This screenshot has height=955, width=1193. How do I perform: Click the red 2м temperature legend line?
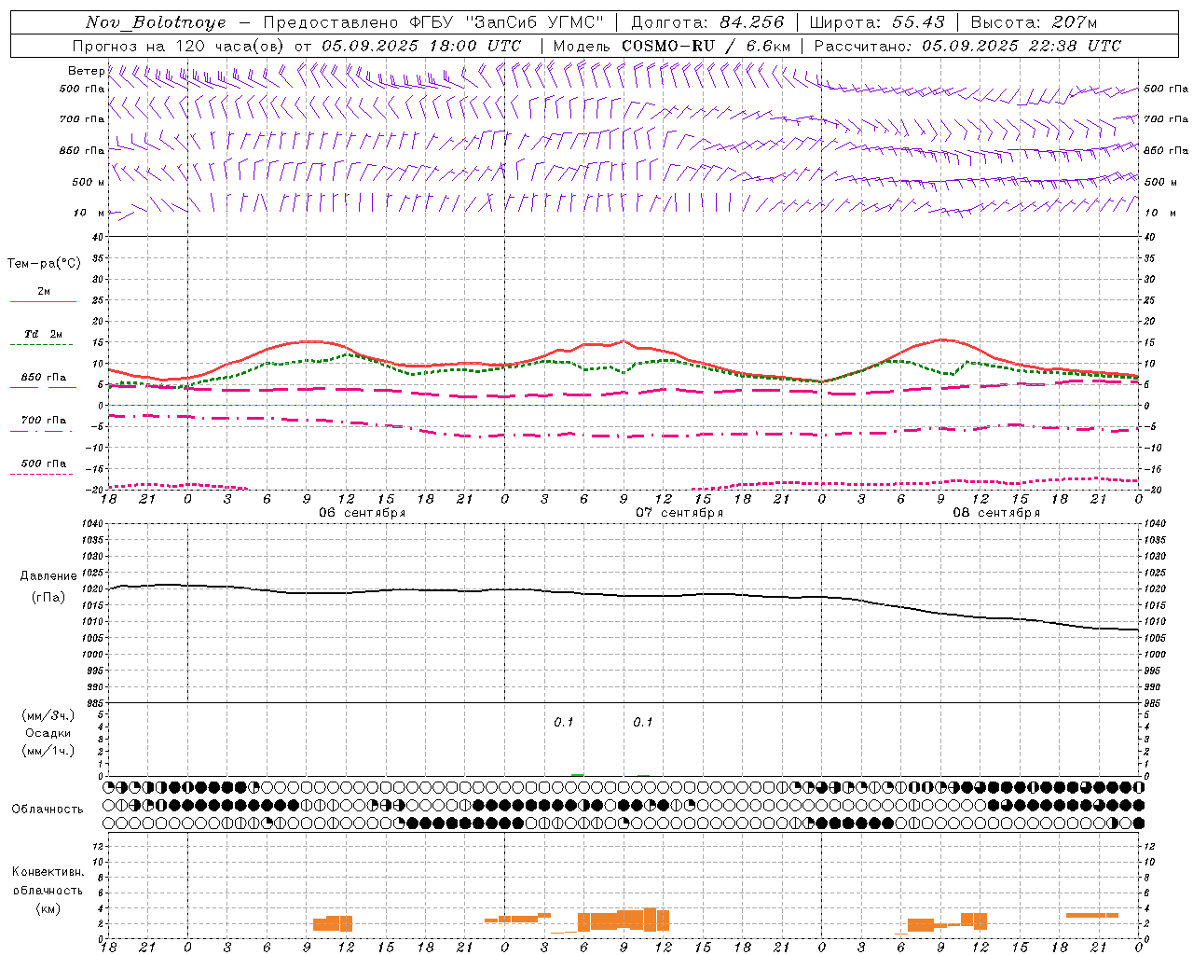[x=43, y=302]
